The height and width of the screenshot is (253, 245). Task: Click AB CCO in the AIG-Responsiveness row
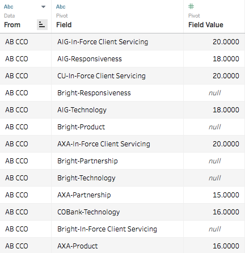point(16,59)
